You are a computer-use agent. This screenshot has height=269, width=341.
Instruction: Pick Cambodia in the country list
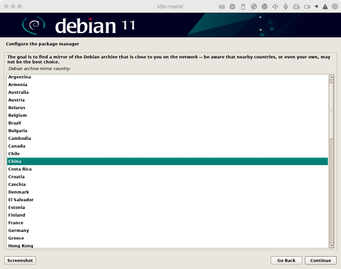click(168, 138)
